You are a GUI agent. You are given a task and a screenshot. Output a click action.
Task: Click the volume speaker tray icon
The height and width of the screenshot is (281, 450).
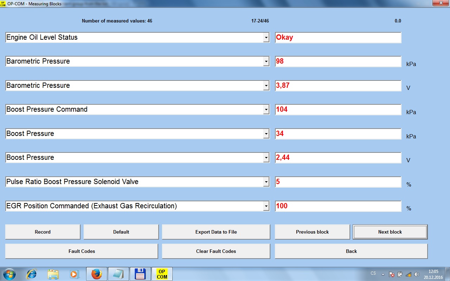[x=417, y=274]
